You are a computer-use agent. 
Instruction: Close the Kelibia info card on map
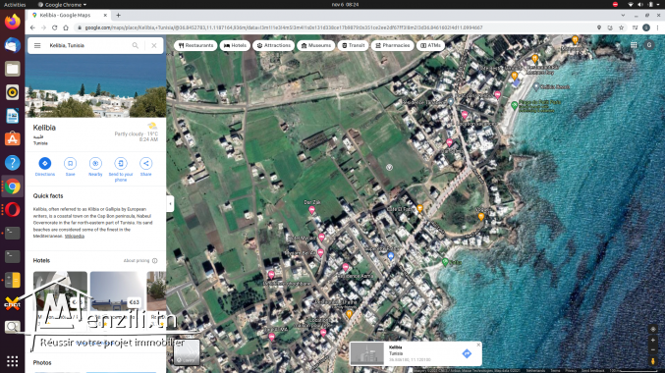coord(478,345)
